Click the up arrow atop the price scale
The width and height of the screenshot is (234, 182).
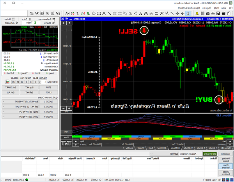[x=69, y=23]
